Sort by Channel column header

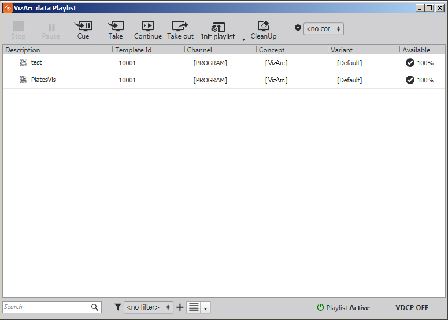coord(220,50)
